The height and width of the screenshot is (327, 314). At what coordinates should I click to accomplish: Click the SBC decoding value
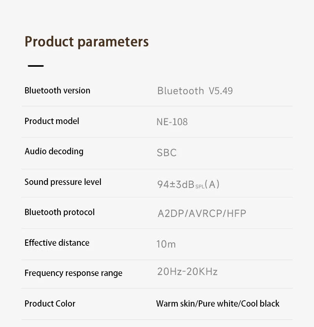coord(166,153)
